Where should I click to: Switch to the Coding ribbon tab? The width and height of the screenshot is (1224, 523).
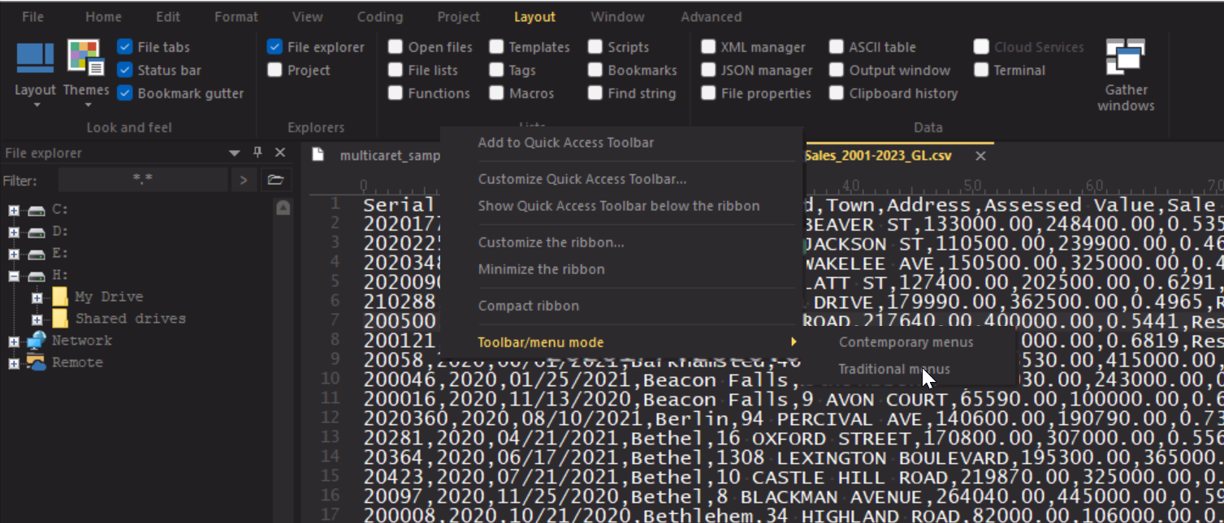click(379, 16)
